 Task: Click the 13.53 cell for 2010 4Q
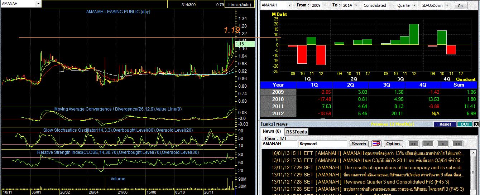[x=423, y=99]
